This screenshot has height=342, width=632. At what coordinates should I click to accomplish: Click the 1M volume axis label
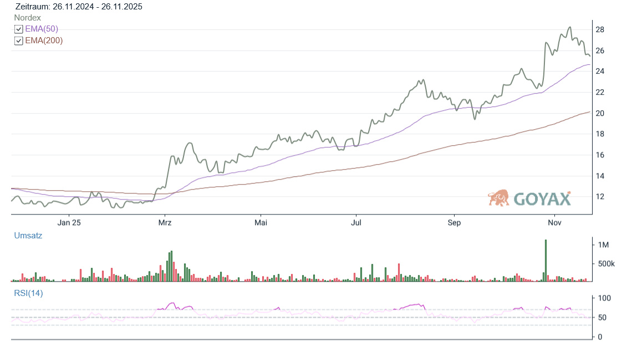click(x=602, y=244)
